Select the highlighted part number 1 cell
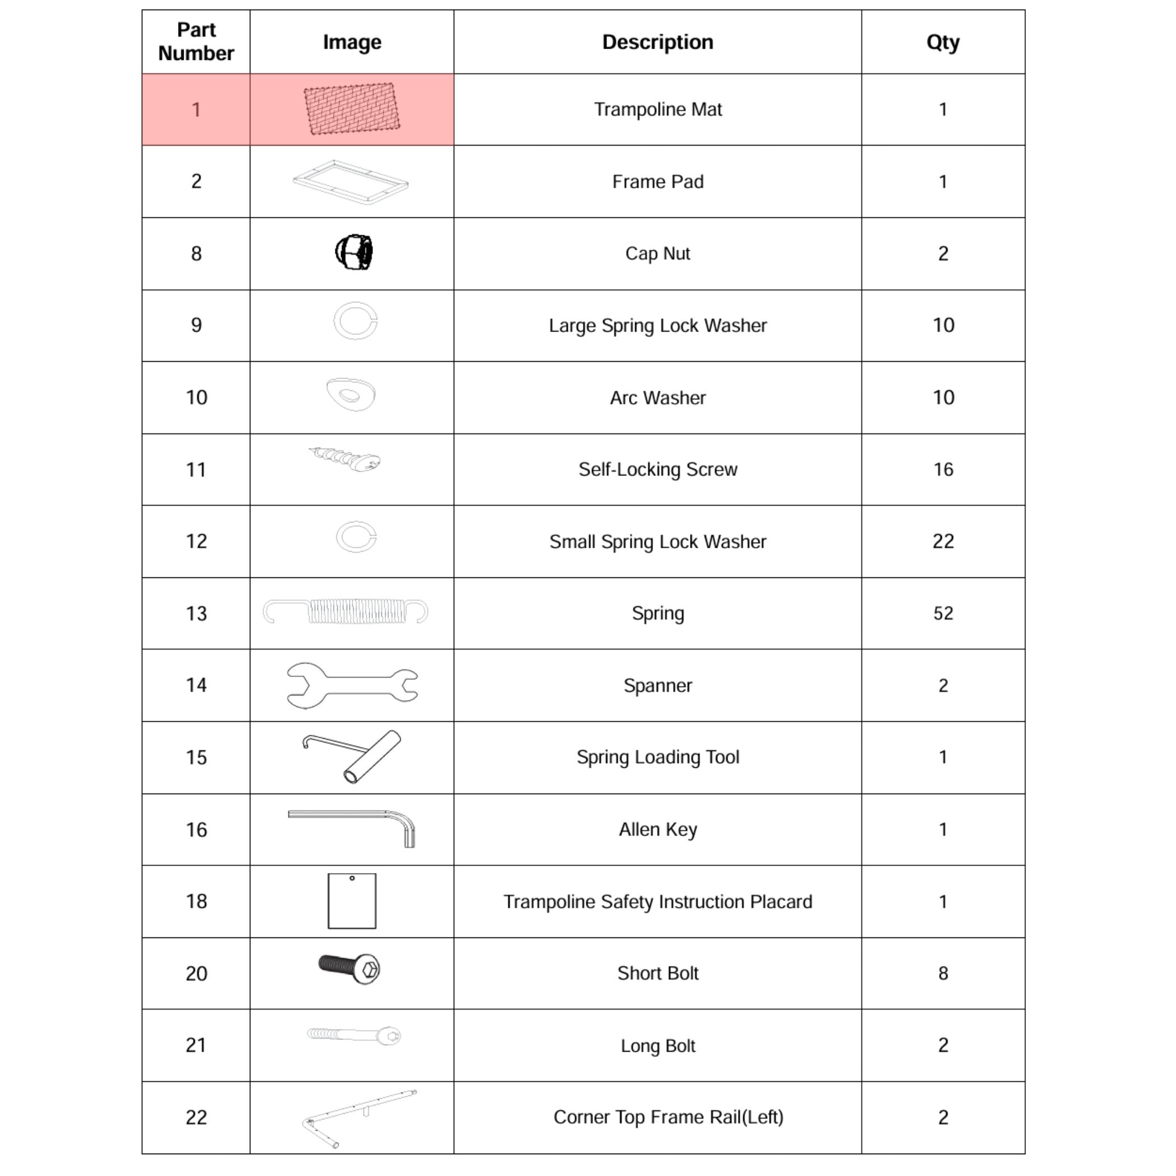 [x=196, y=110]
